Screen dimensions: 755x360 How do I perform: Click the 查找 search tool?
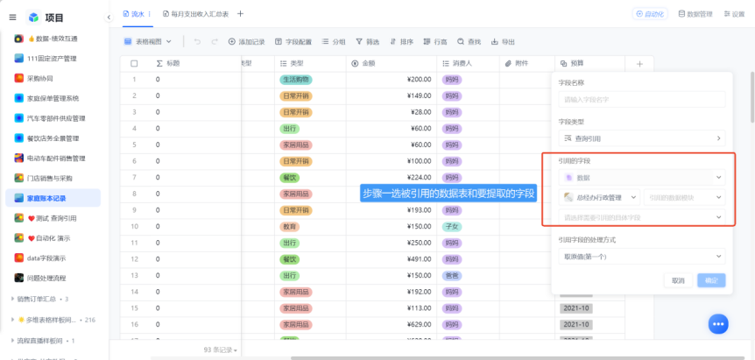[469, 42]
